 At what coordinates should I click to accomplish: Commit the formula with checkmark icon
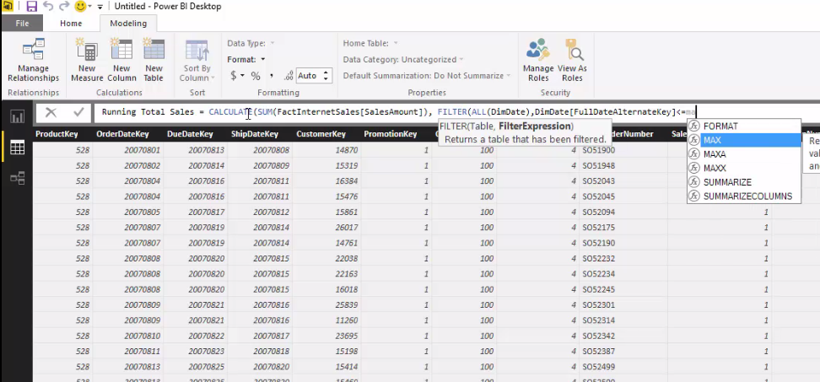tap(78, 112)
